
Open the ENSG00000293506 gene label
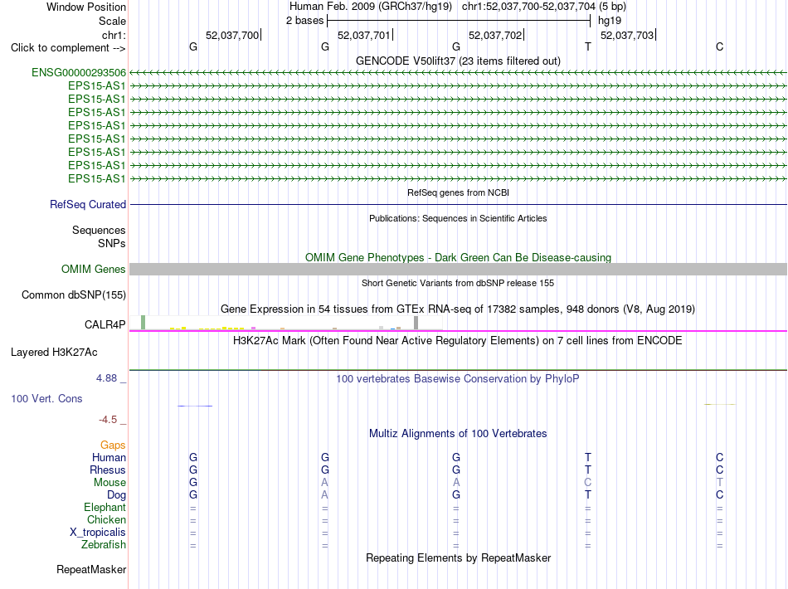79,72
